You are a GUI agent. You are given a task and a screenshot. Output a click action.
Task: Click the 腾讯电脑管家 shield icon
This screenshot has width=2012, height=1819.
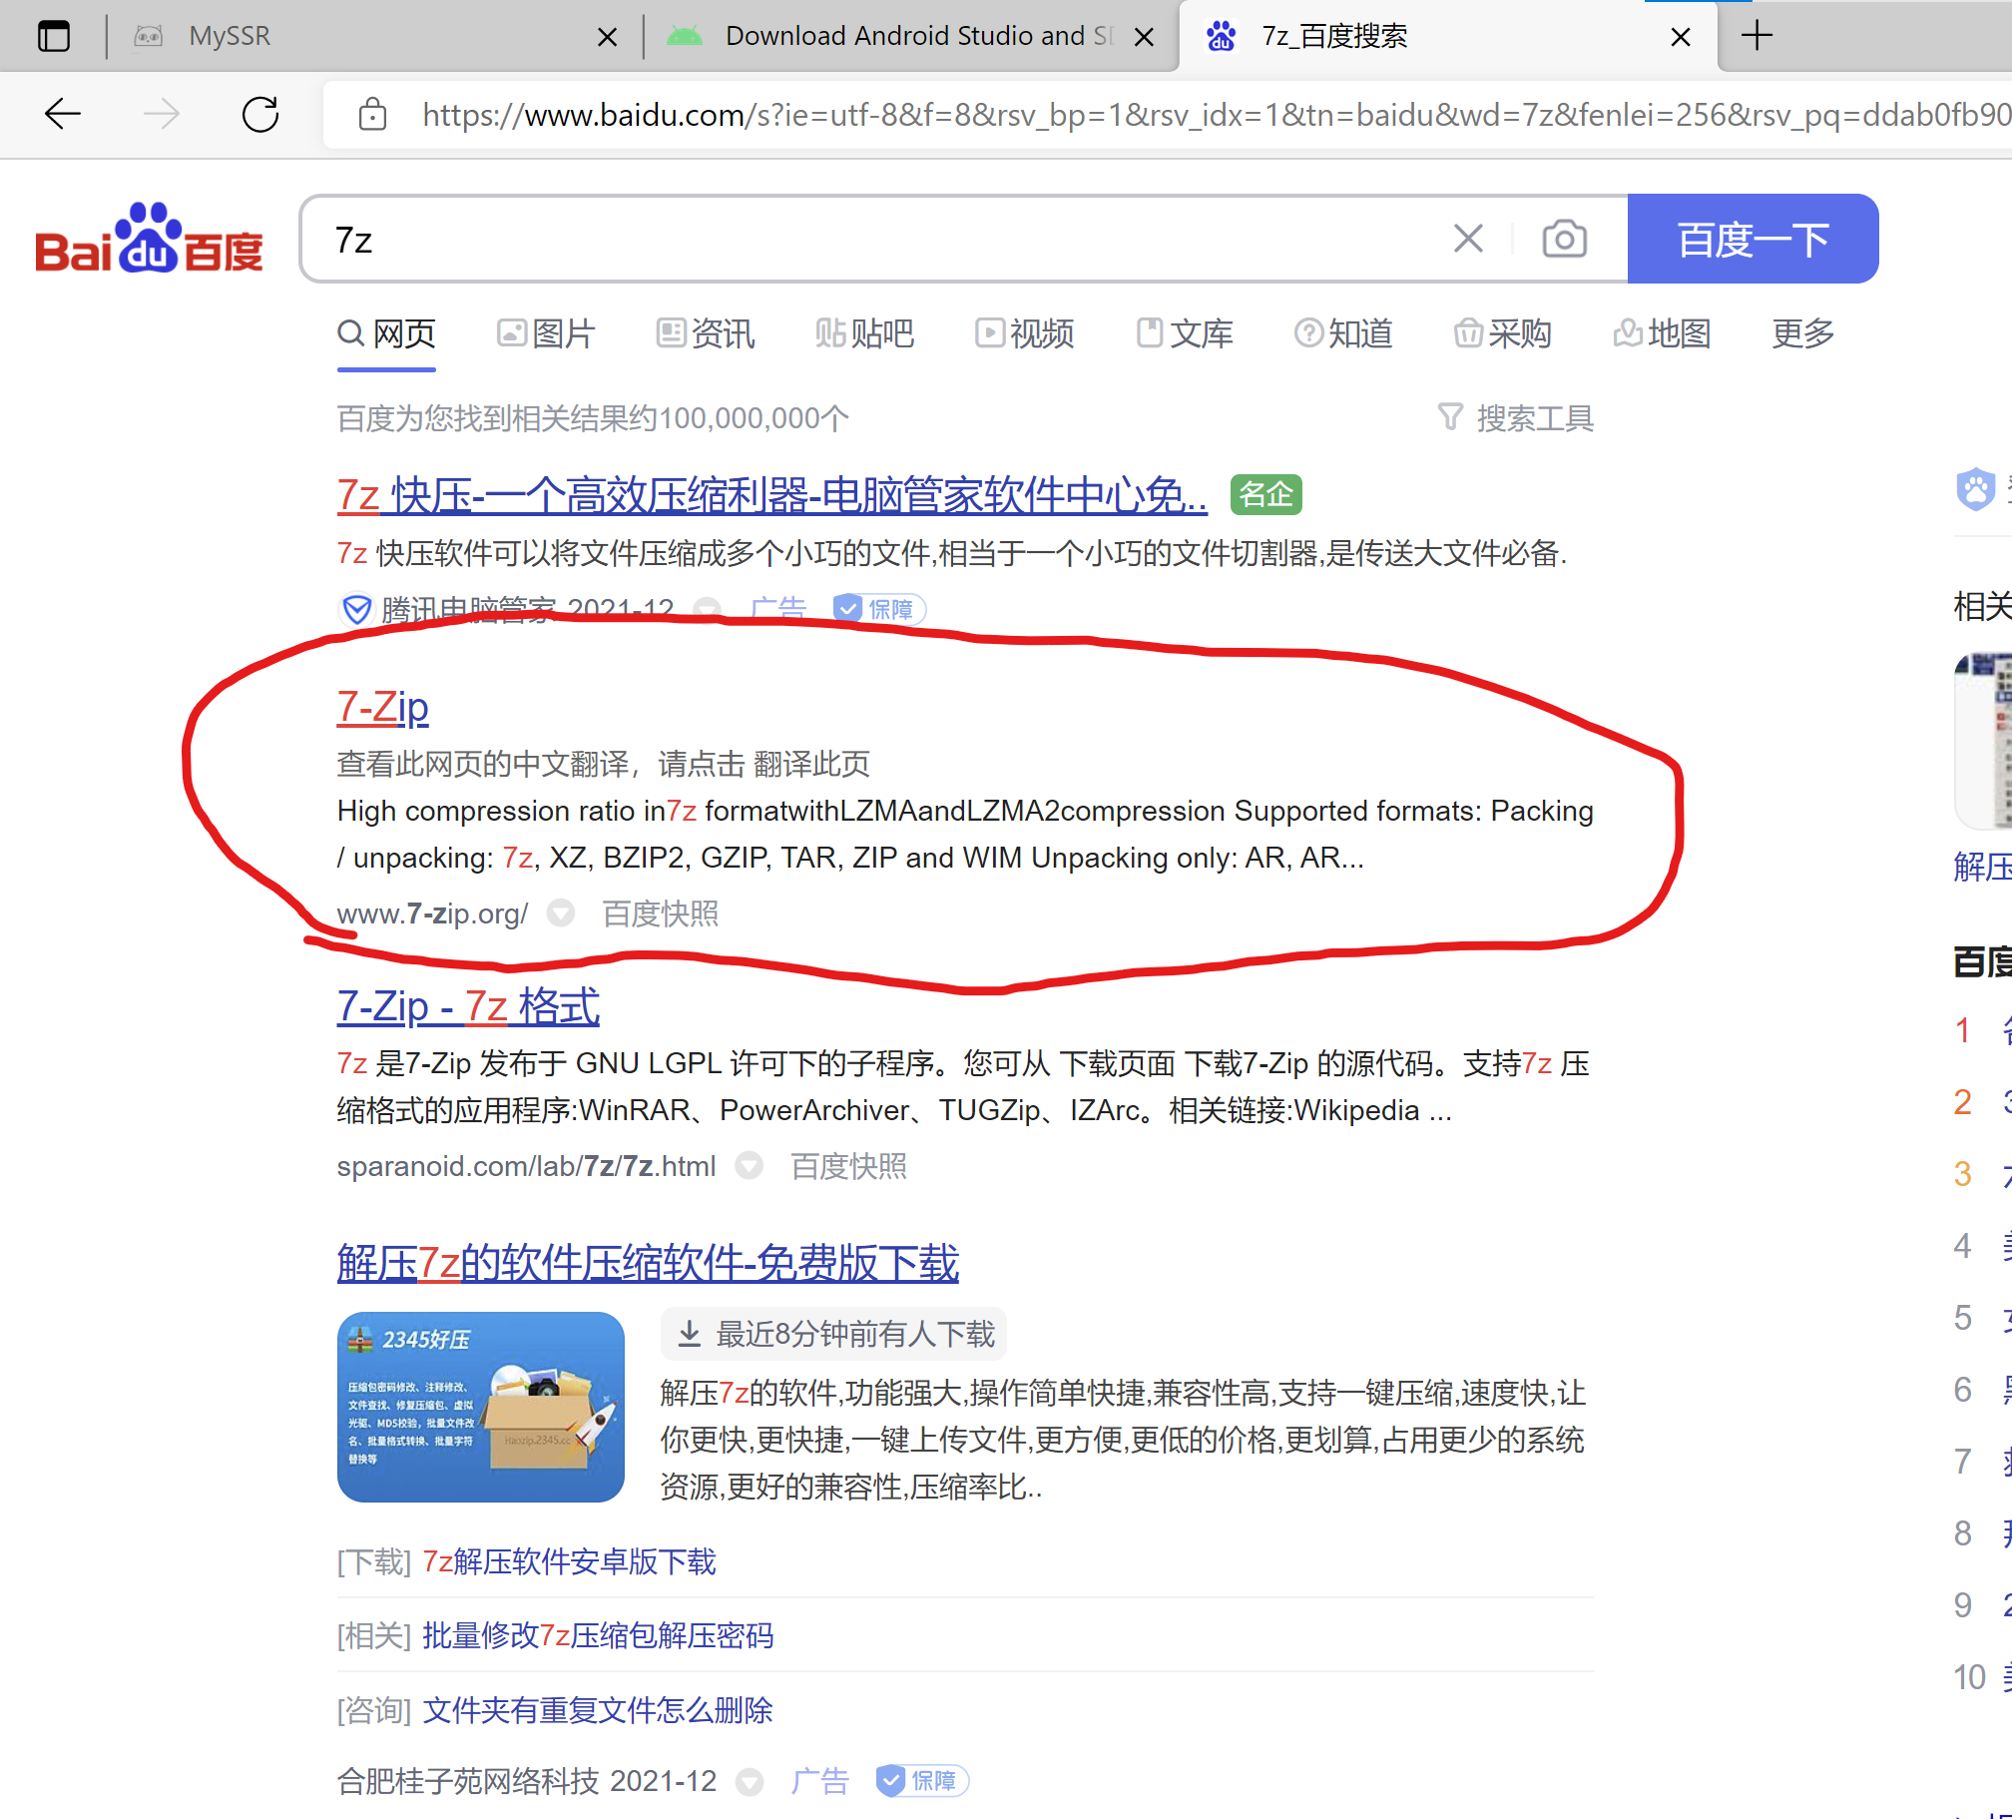356,609
